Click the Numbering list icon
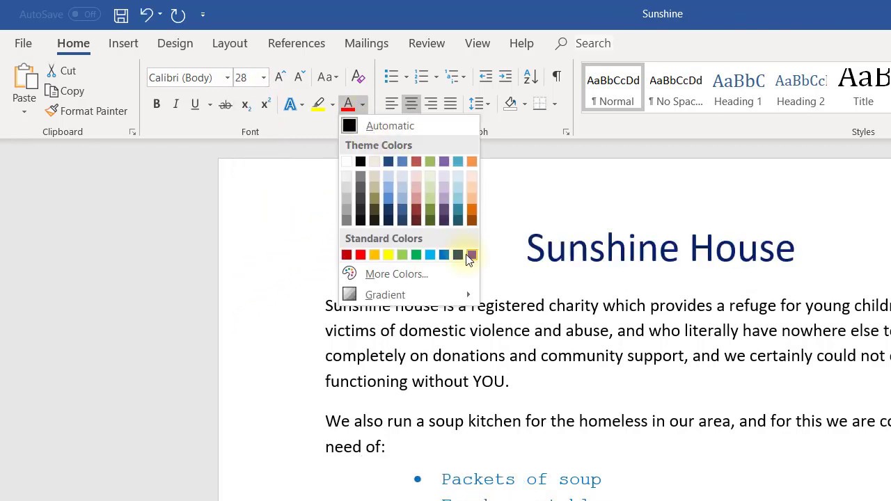Screen dimensions: 891x501 (421, 77)
